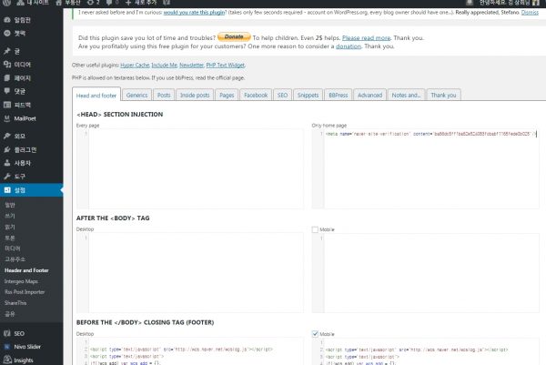The image size is (546, 365).
Task: Switch to the Inside posts tab
Action: pyautogui.click(x=195, y=95)
